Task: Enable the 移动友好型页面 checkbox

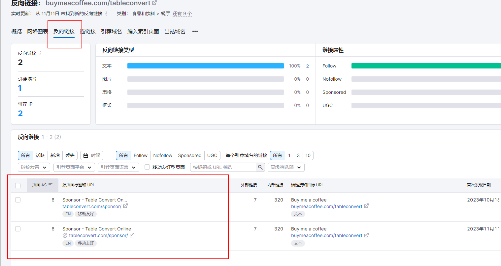Action: click(147, 167)
